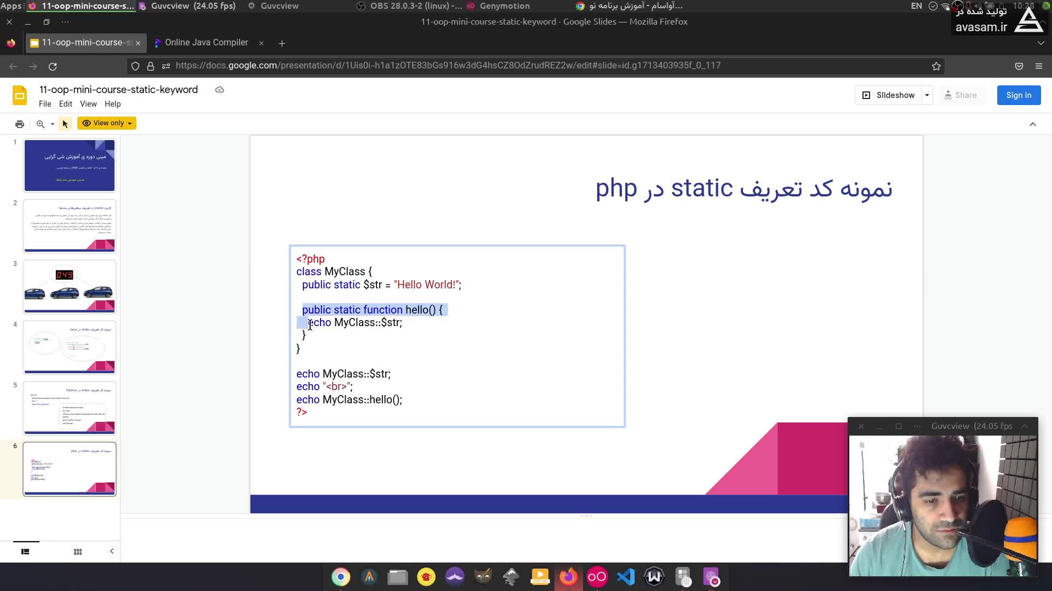Open Visual Studio Code from dock
This screenshot has width=1052, height=591.
(x=626, y=577)
